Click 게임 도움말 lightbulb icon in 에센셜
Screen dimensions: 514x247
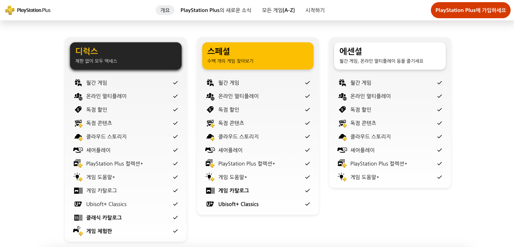(342, 177)
